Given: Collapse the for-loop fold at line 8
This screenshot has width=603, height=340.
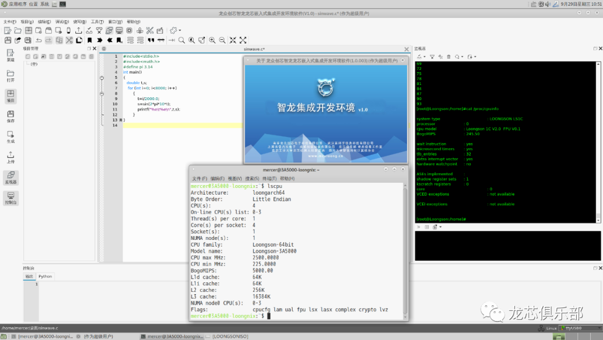Looking at the screenshot, I should (x=102, y=93).
